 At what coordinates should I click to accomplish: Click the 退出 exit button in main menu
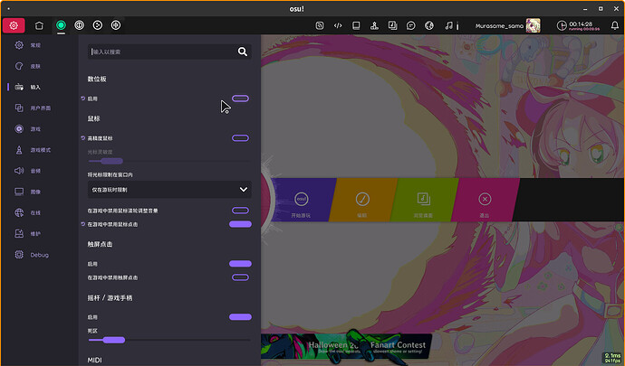(x=485, y=200)
